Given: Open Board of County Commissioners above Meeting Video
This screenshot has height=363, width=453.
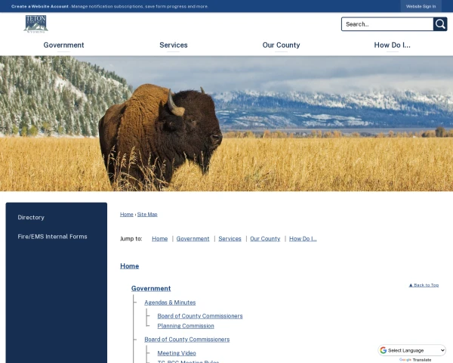Looking at the screenshot, I should (187, 340).
